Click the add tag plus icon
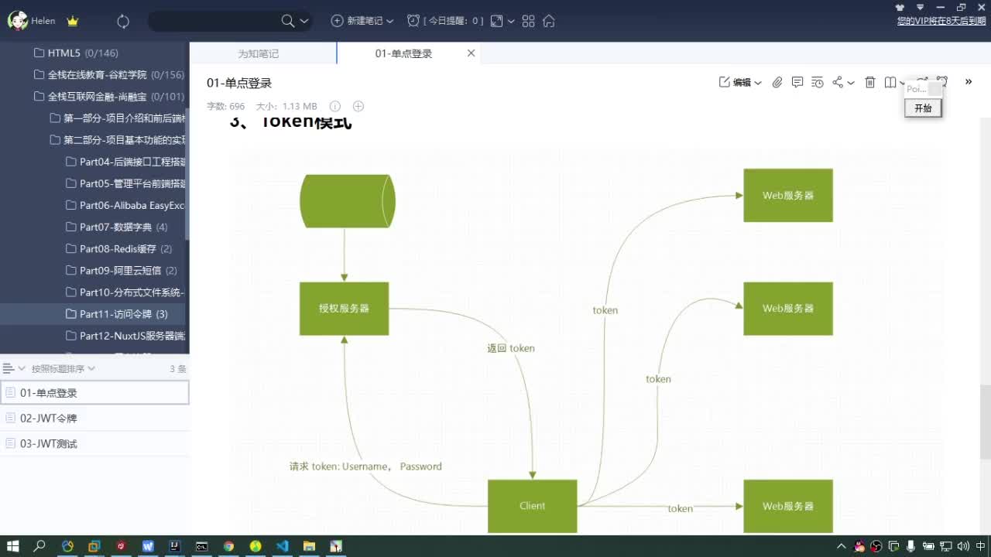This screenshot has height=557, width=991. click(358, 106)
